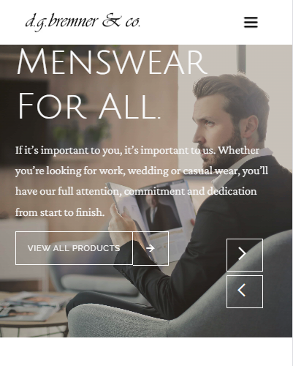Click the word 'Menswear' in the hero title
The image size is (293, 366).
pos(112,61)
